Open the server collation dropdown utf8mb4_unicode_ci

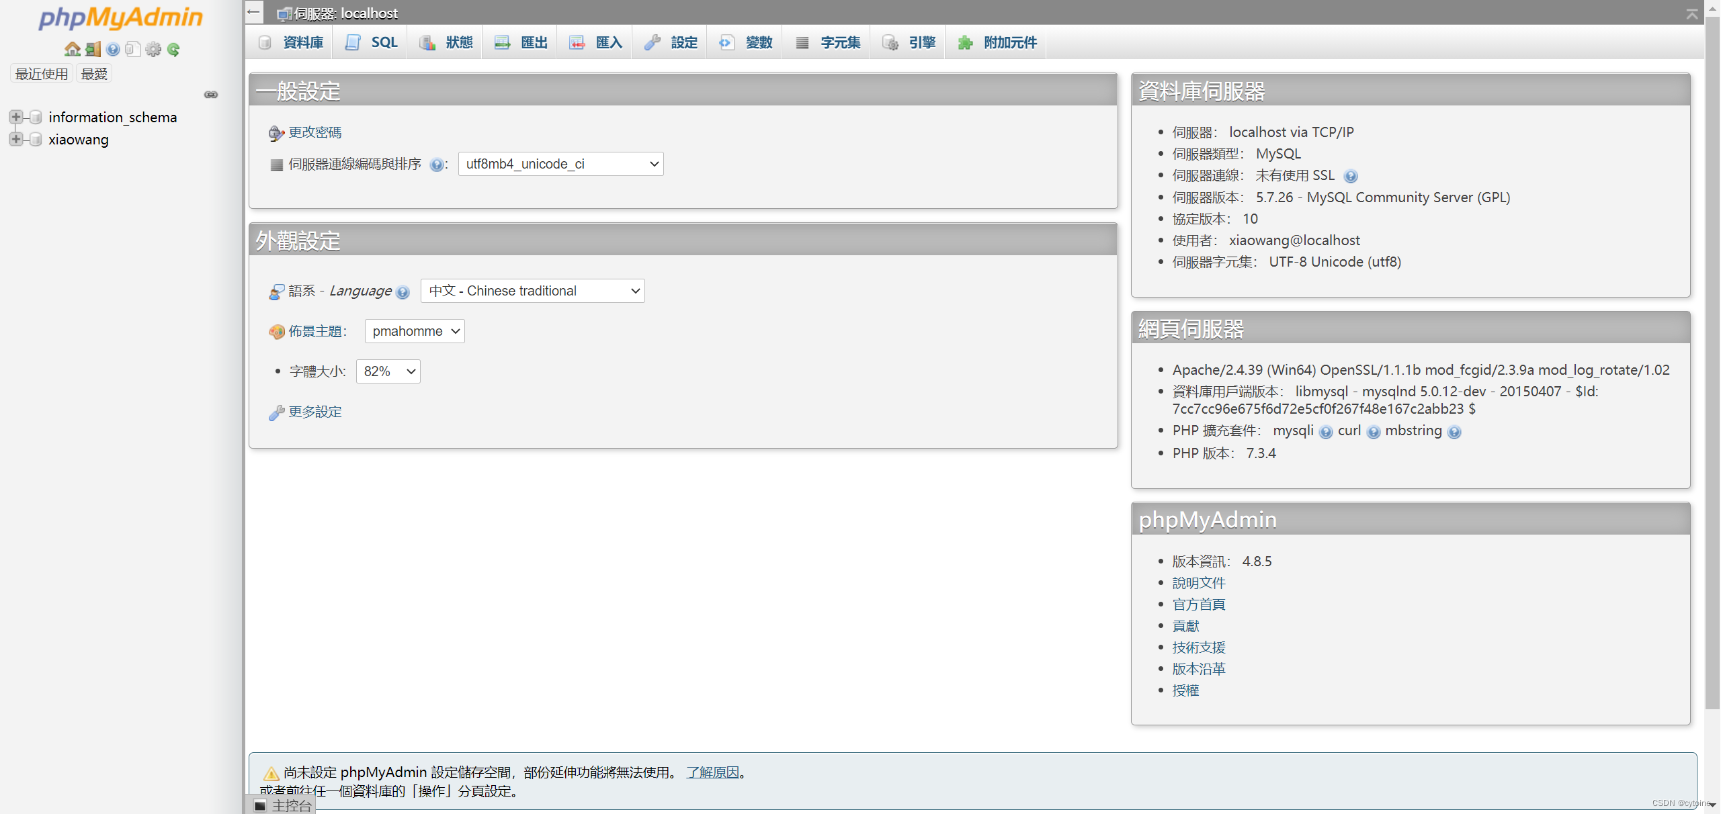(x=560, y=163)
